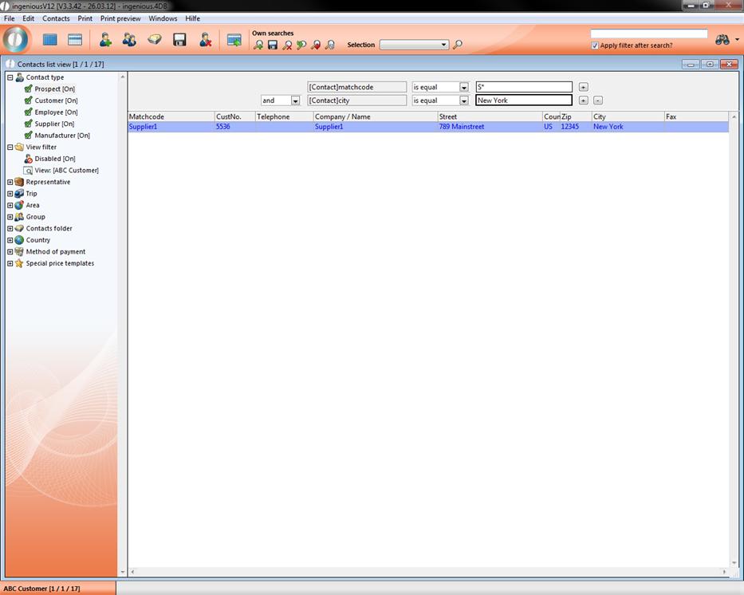This screenshot has width=744, height=595.
Task: Click the horizontal scrollbar below contact list
Action: click(428, 572)
